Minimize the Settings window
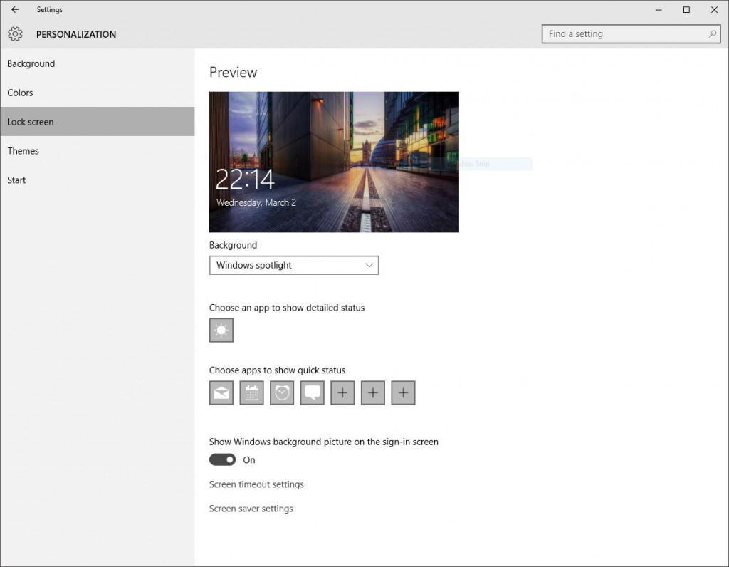The height and width of the screenshot is (567, 729). click(659, 9)
